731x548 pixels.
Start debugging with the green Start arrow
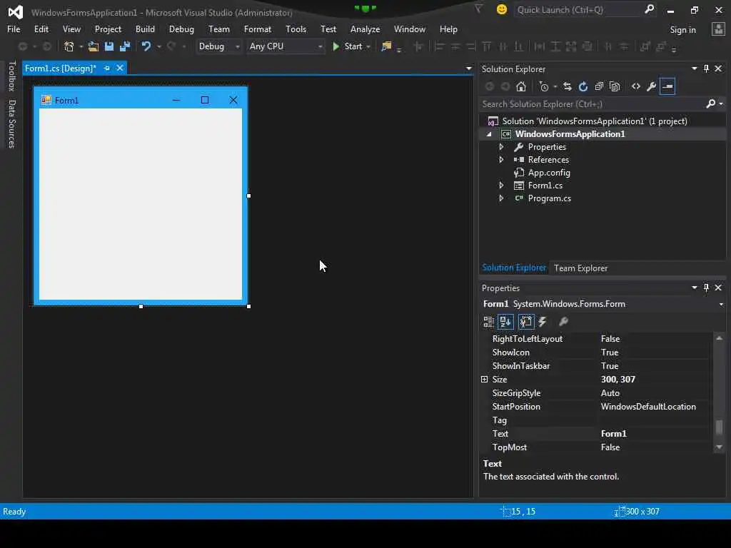tap(336, 46)
